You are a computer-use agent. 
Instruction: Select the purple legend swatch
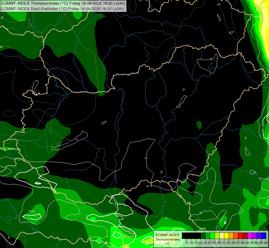click(254, 236)
